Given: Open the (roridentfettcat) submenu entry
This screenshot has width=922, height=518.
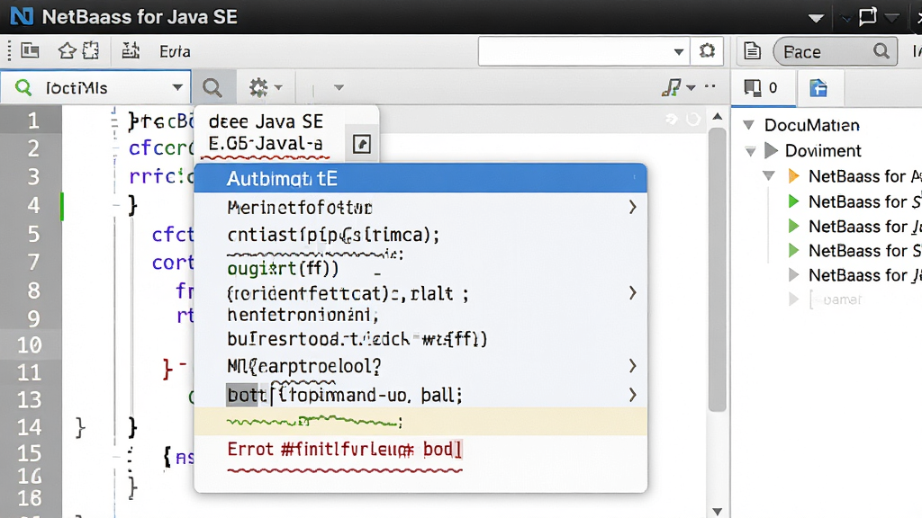Looking at the screenshot, I should [420, 293].
